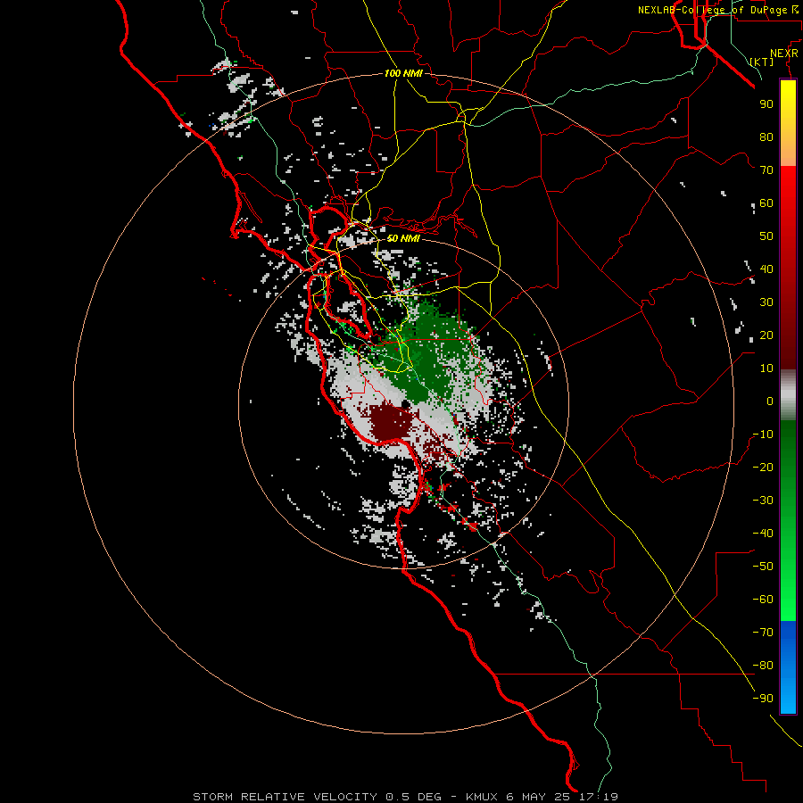Click the -40 value on velocity legend
The width and height of the screenshot is (803, 803).
coord(763,534)
